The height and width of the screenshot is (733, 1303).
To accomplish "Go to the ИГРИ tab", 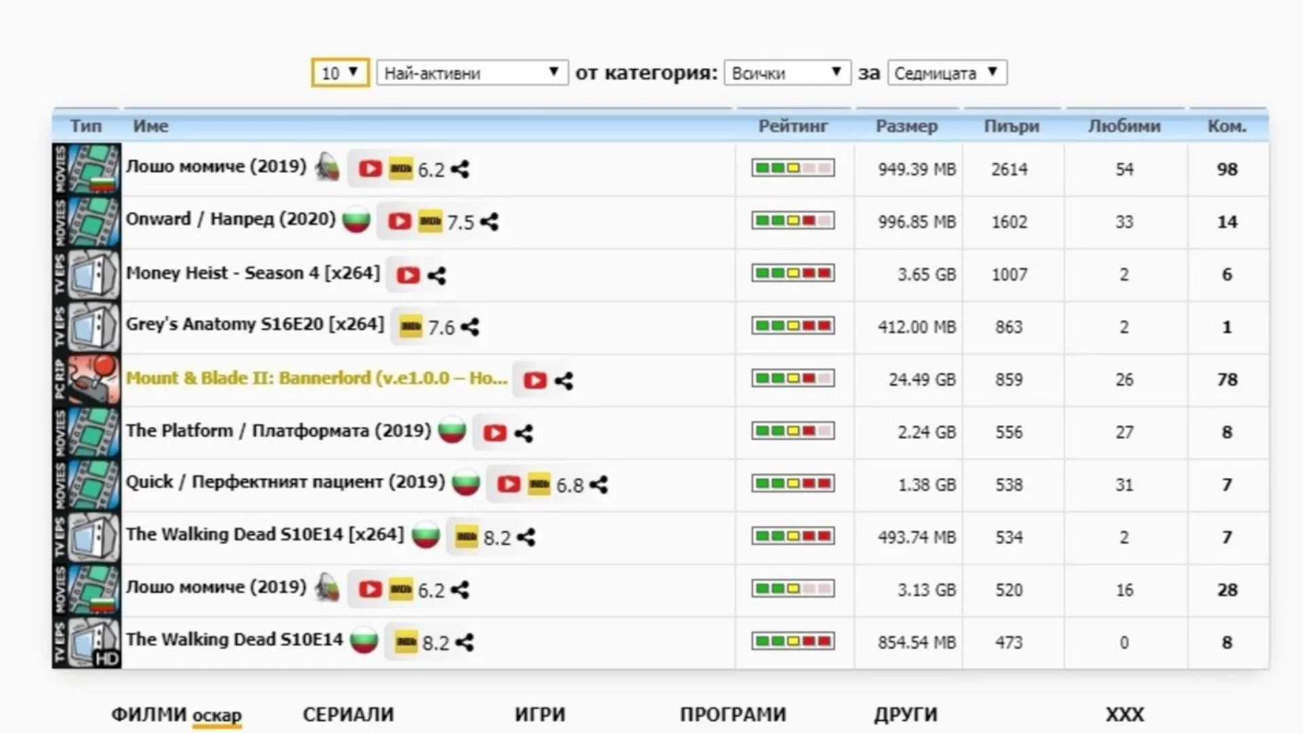I will tap(540, 714).
